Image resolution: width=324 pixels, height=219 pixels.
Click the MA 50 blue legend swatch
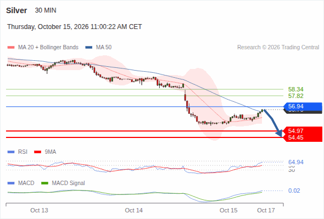(x=89, y=48)
